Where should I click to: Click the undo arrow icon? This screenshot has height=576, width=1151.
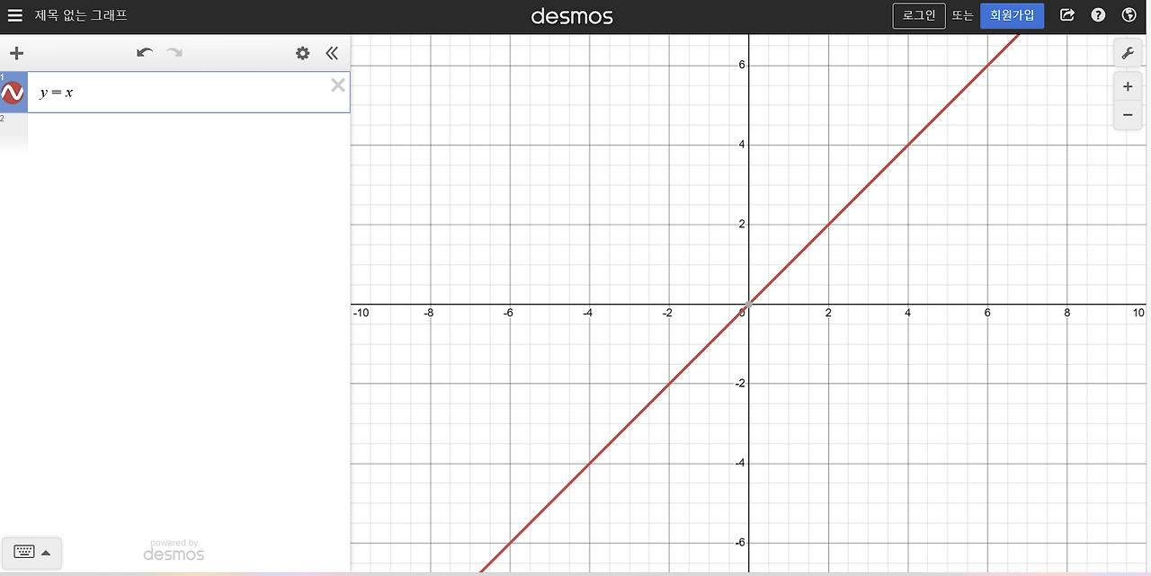point(144,53)
